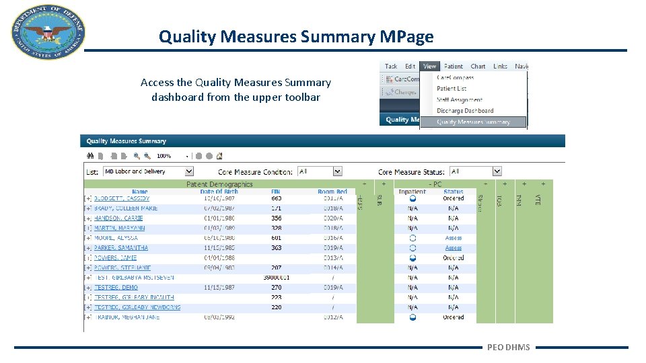Expand the VTE measure column
This screenshot has height=363, width=646.
[x=544, y=184]
